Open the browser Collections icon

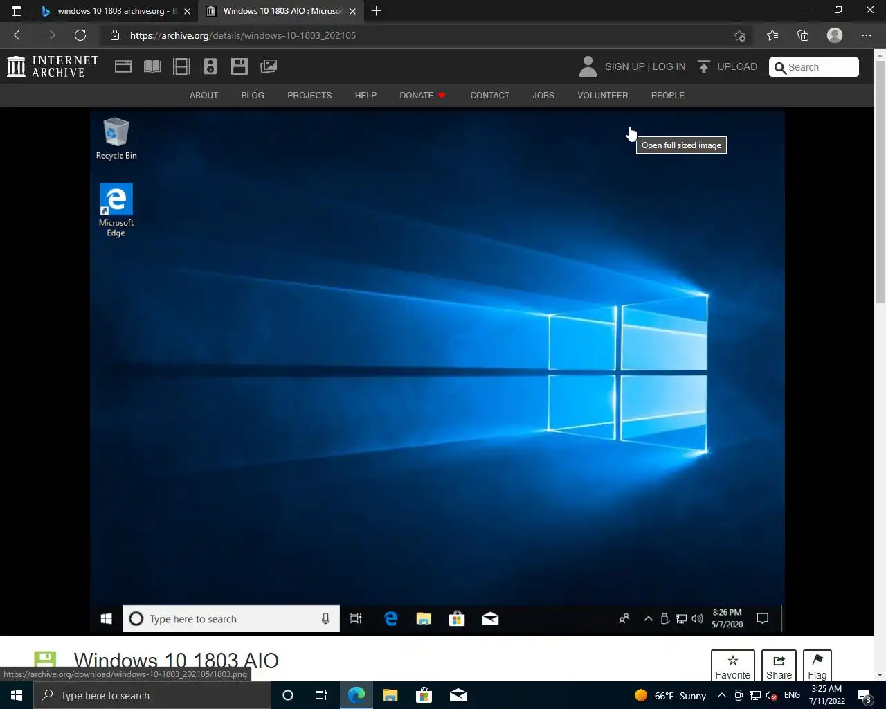pos(803,35)
